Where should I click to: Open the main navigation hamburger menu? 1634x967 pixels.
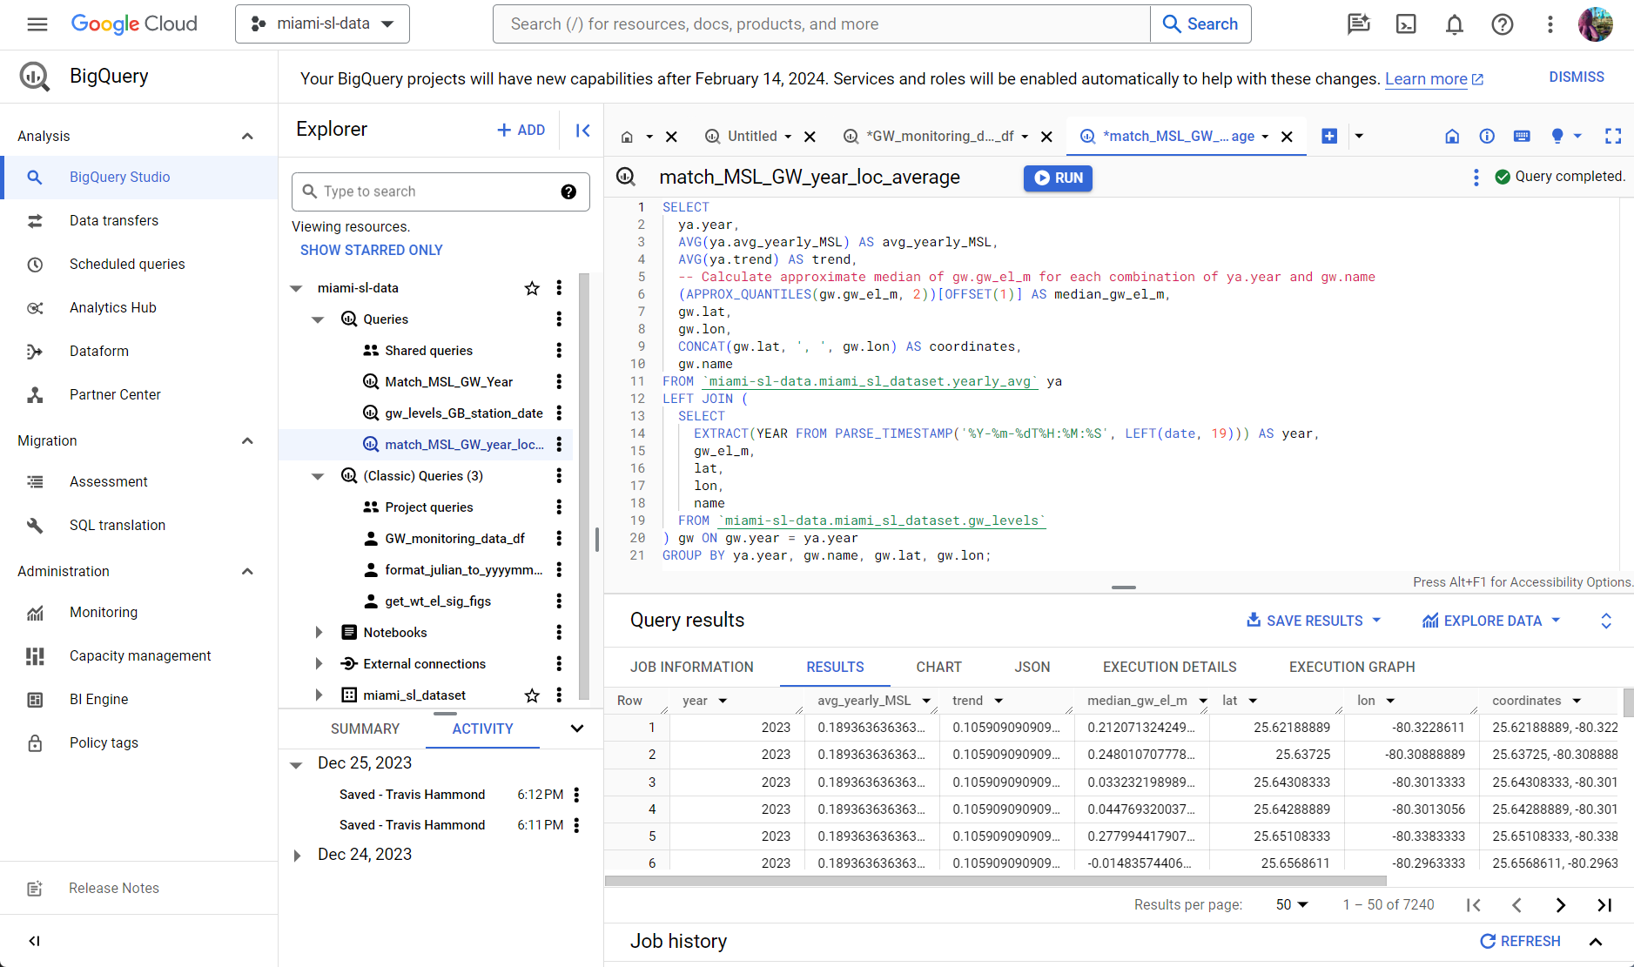pos(37,24)
